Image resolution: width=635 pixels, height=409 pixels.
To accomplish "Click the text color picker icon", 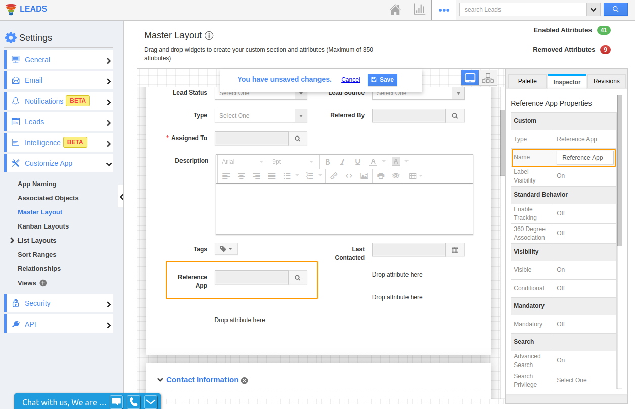I will click(373, 162).
